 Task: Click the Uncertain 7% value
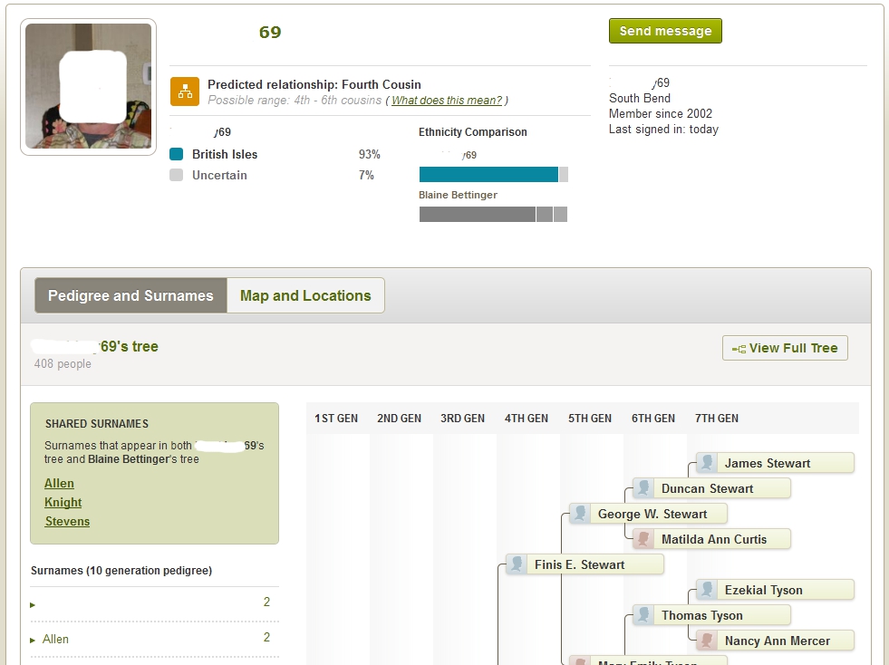click(366, 175)
